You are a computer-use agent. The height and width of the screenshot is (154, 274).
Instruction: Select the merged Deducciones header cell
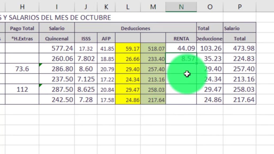point(135,28)
